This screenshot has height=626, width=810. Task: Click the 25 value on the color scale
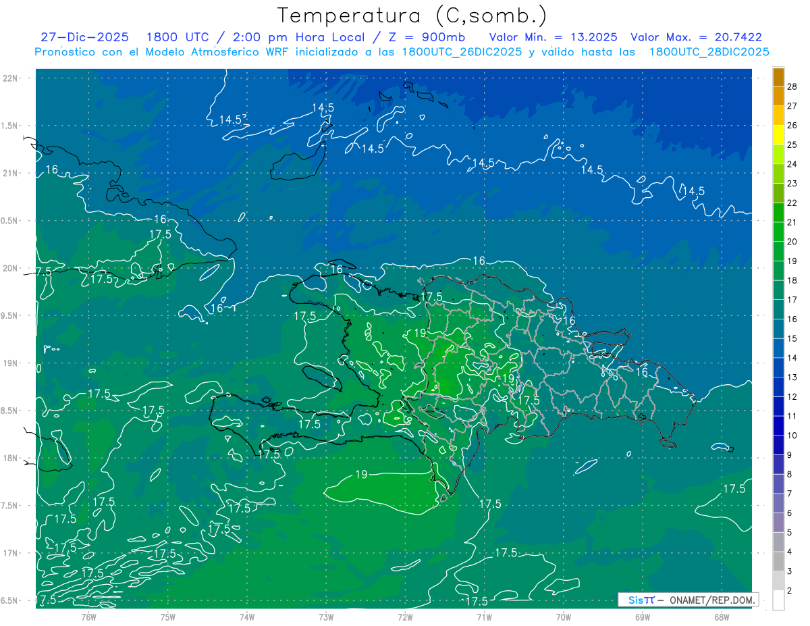pyautogui.click(x=792, y=145)
